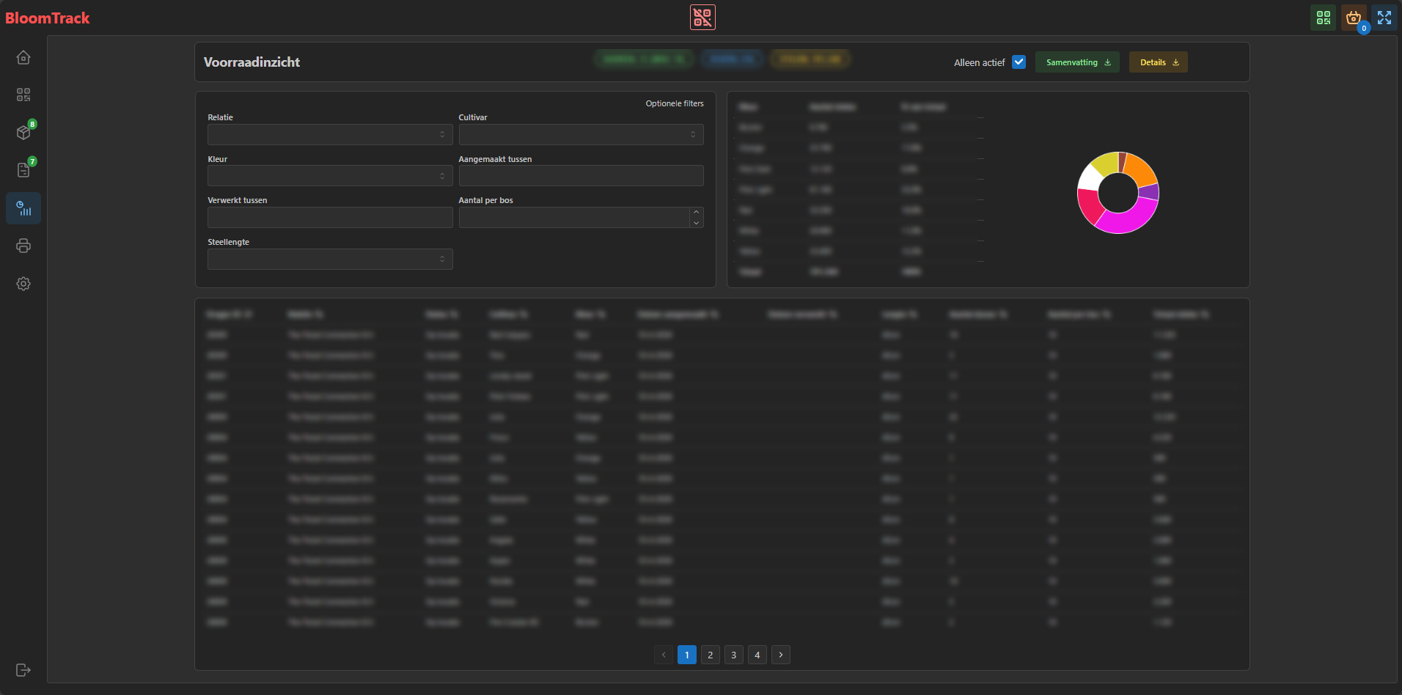Download the Samenvatting export
This screenshot has width=1402, height=695.
pyautogui.click(x=1077, y=62)
